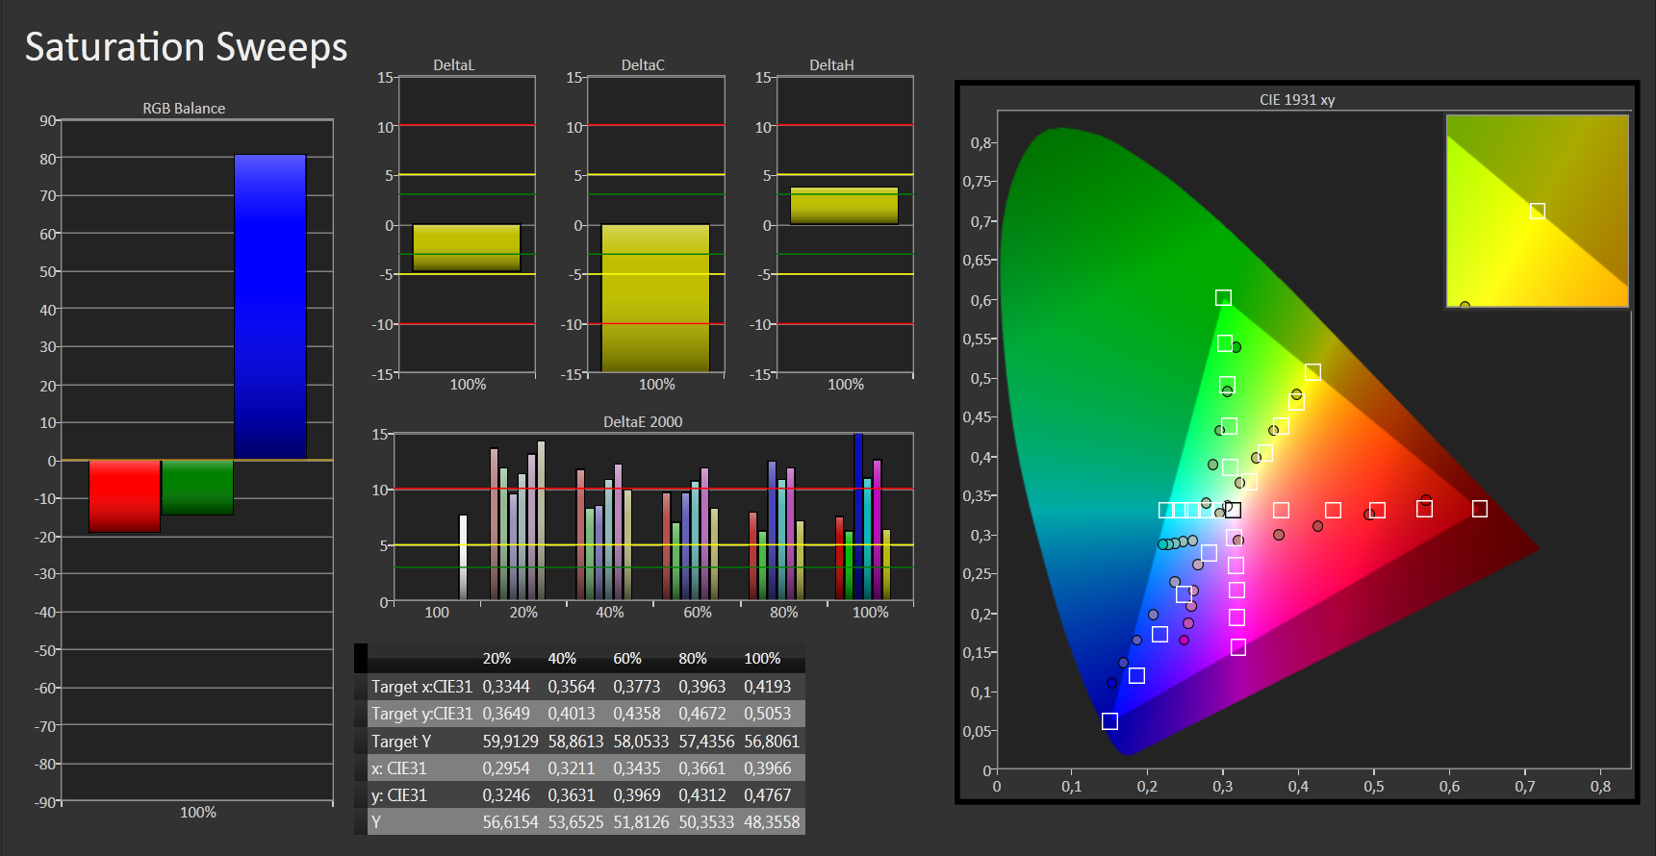Screen dimensions: 1656x856
Task: Select the 20% column header in the table
Action: [x=497, y=659]
